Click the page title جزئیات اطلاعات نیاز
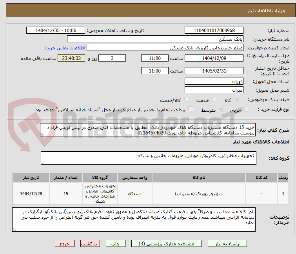 click(x=267, y=11)
